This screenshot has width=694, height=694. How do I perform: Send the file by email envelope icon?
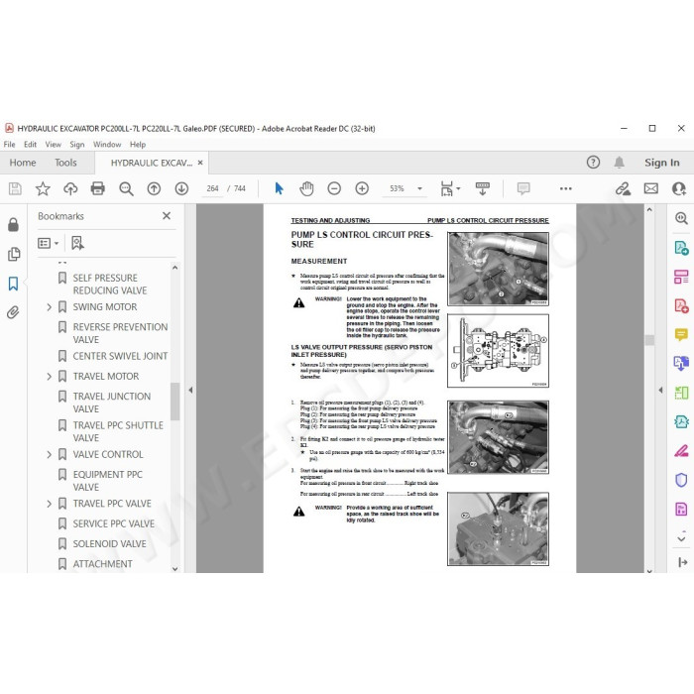(651, 189)
